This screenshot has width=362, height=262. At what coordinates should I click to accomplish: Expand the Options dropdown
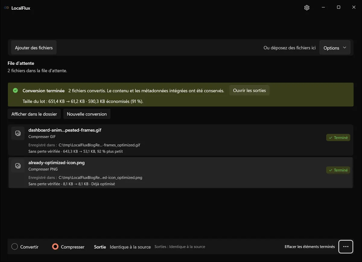coord(335,48)
